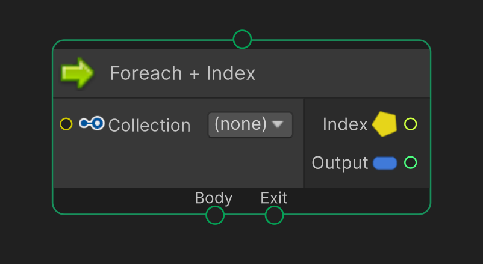483x264 pixels.
Task: Click the Body control output port
Action: (x=215, y=215)
